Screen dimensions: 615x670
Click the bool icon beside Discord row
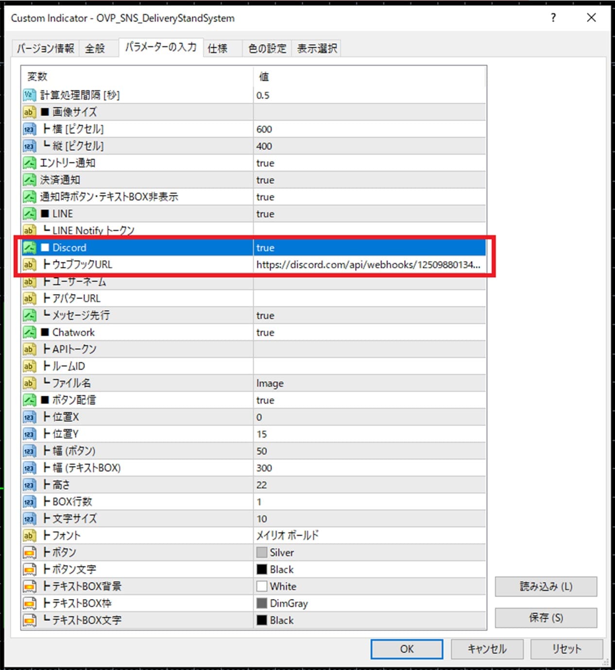click(x=29, y=247)
